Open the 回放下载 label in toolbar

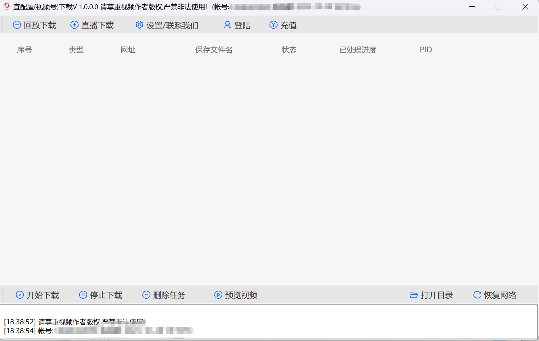pyautogui.click(x=40, y=25)
